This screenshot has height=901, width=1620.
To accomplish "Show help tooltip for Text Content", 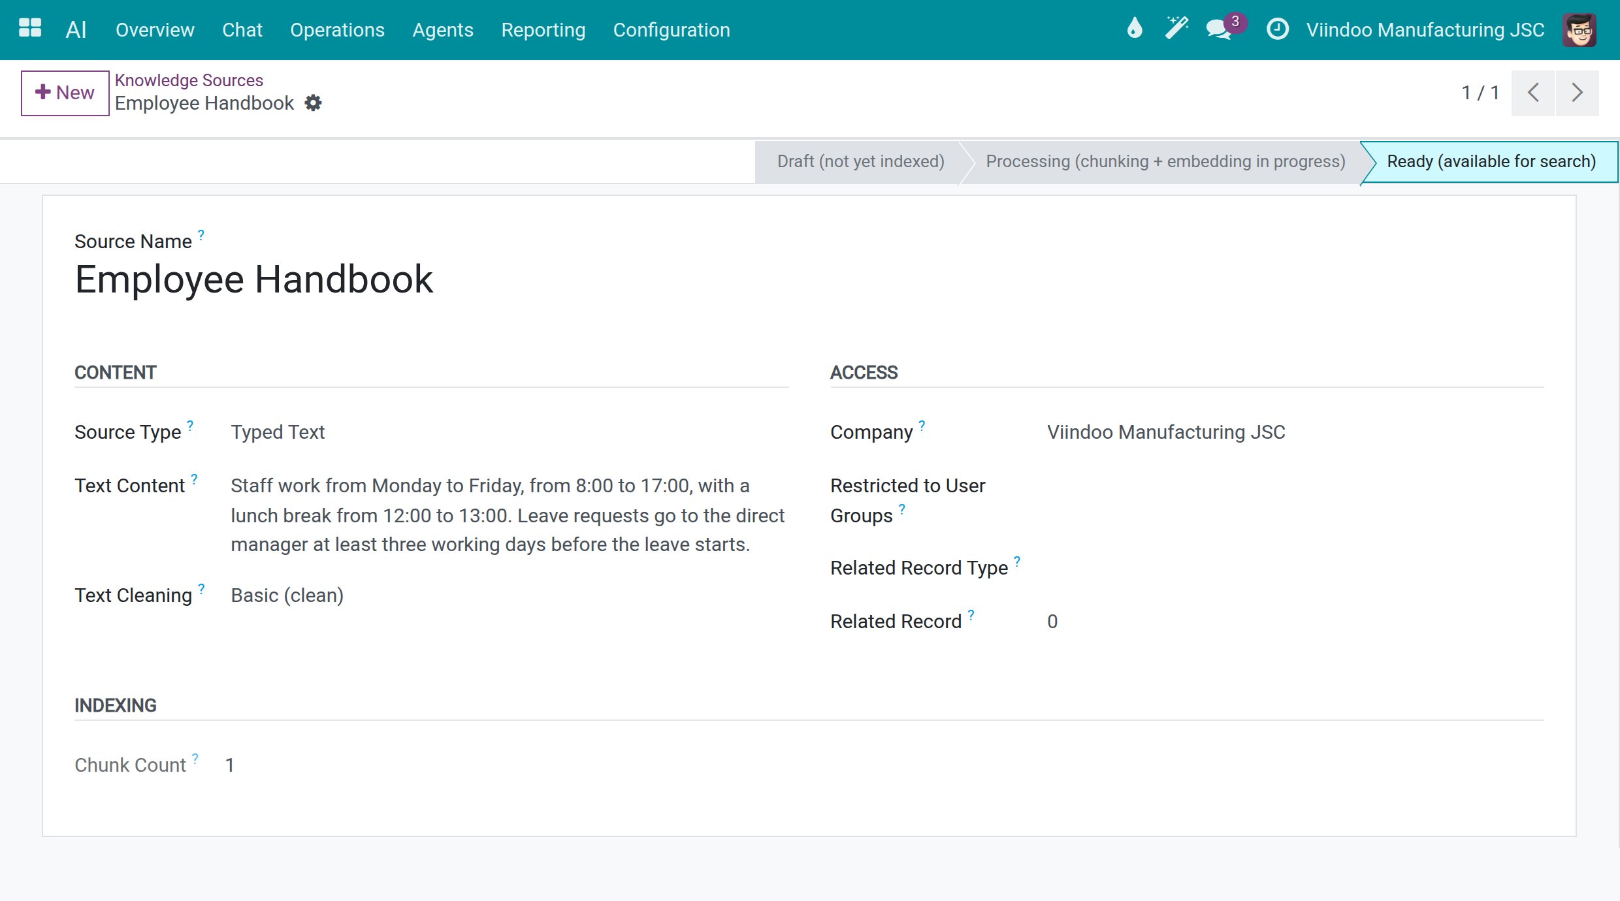I will point(194,479).
